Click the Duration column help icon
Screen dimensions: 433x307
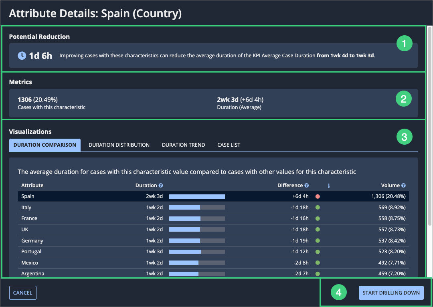click(161, 186)
